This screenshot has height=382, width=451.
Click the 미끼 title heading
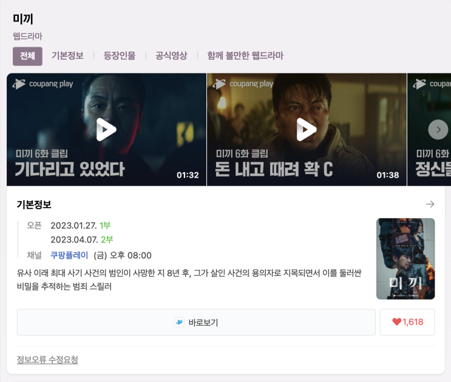click(x=23, y=19)
